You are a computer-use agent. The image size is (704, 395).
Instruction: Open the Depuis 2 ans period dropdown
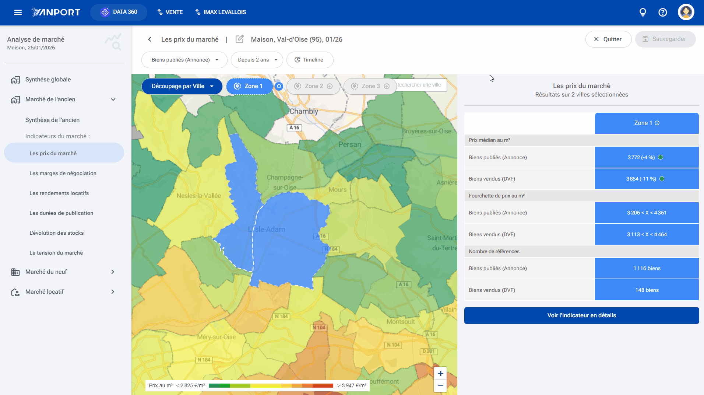pos(257,60)
